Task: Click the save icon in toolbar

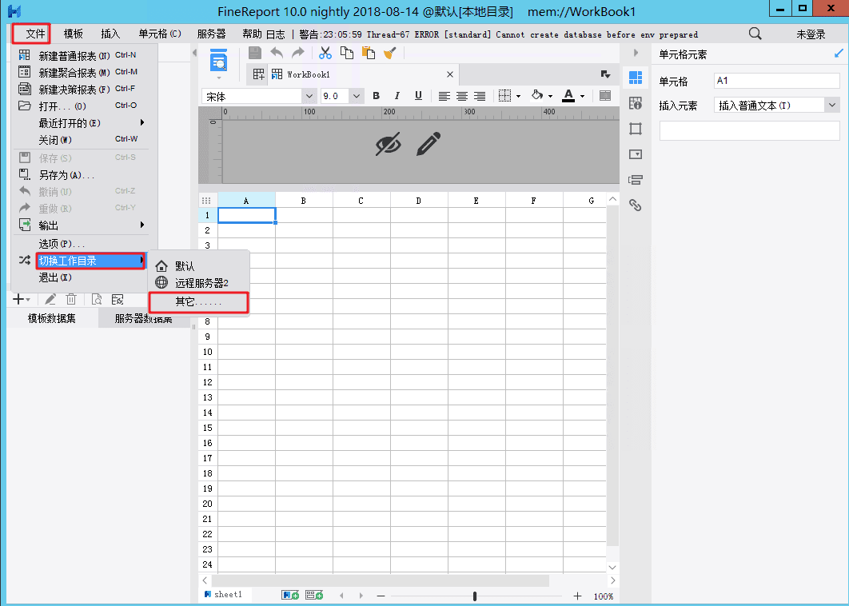Action: tap(255, 53)
